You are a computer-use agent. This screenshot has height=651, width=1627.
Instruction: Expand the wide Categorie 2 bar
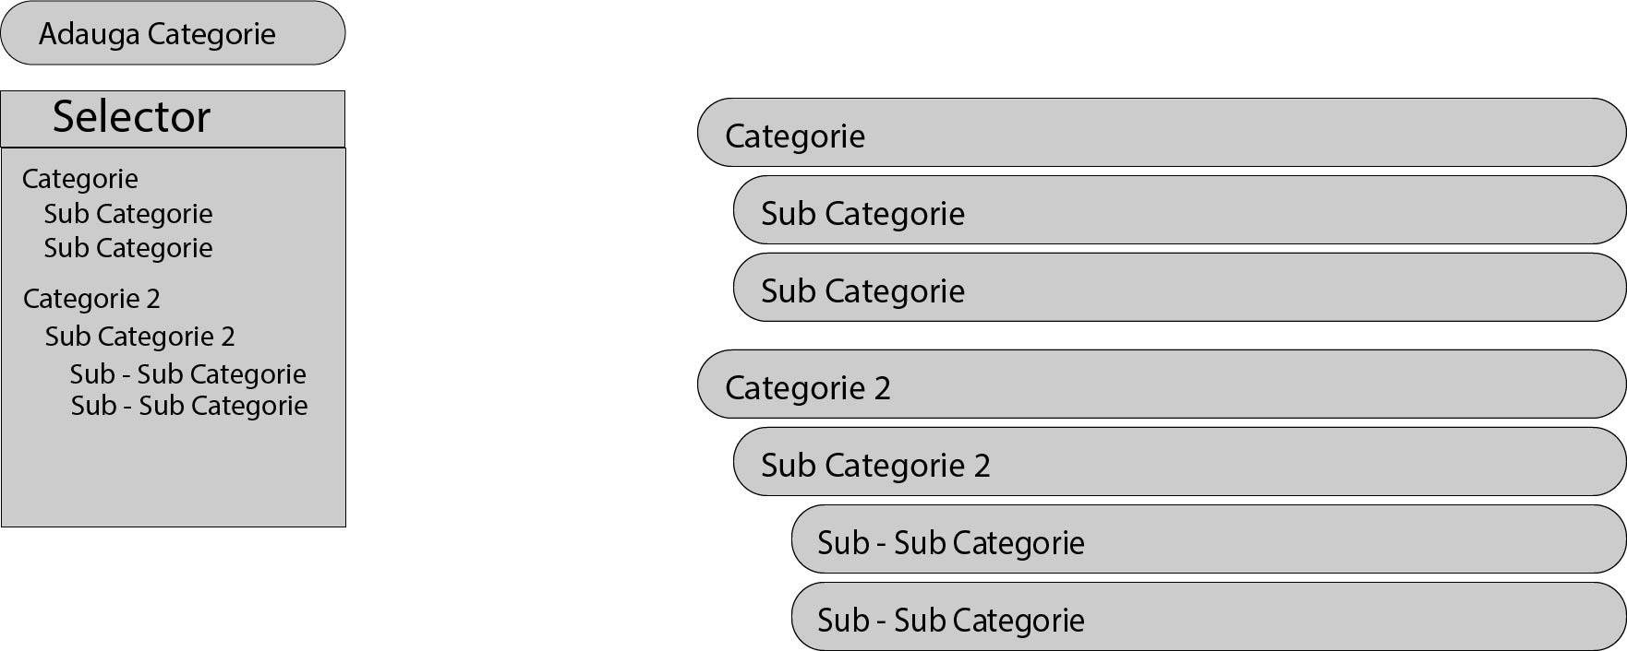[1161, 384]
